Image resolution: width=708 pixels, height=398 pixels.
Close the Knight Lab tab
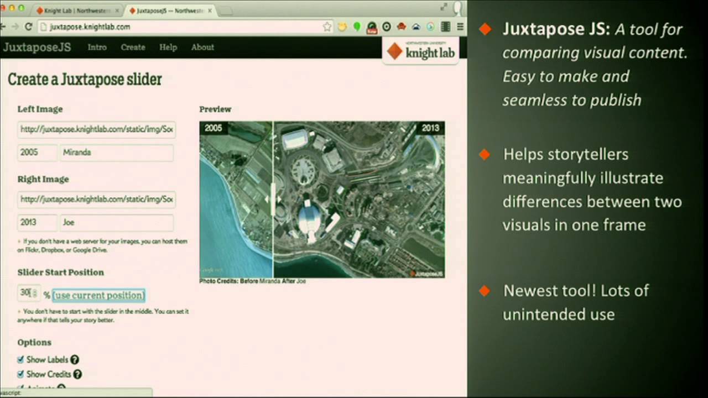click(x=117, y=11)
